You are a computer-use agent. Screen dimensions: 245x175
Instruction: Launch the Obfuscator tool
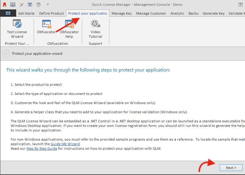pyautogui.click(x=46, y=27)
